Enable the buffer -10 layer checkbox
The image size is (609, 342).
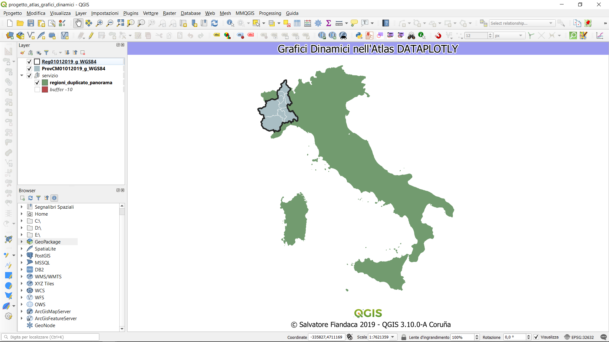tap(37, 90)
